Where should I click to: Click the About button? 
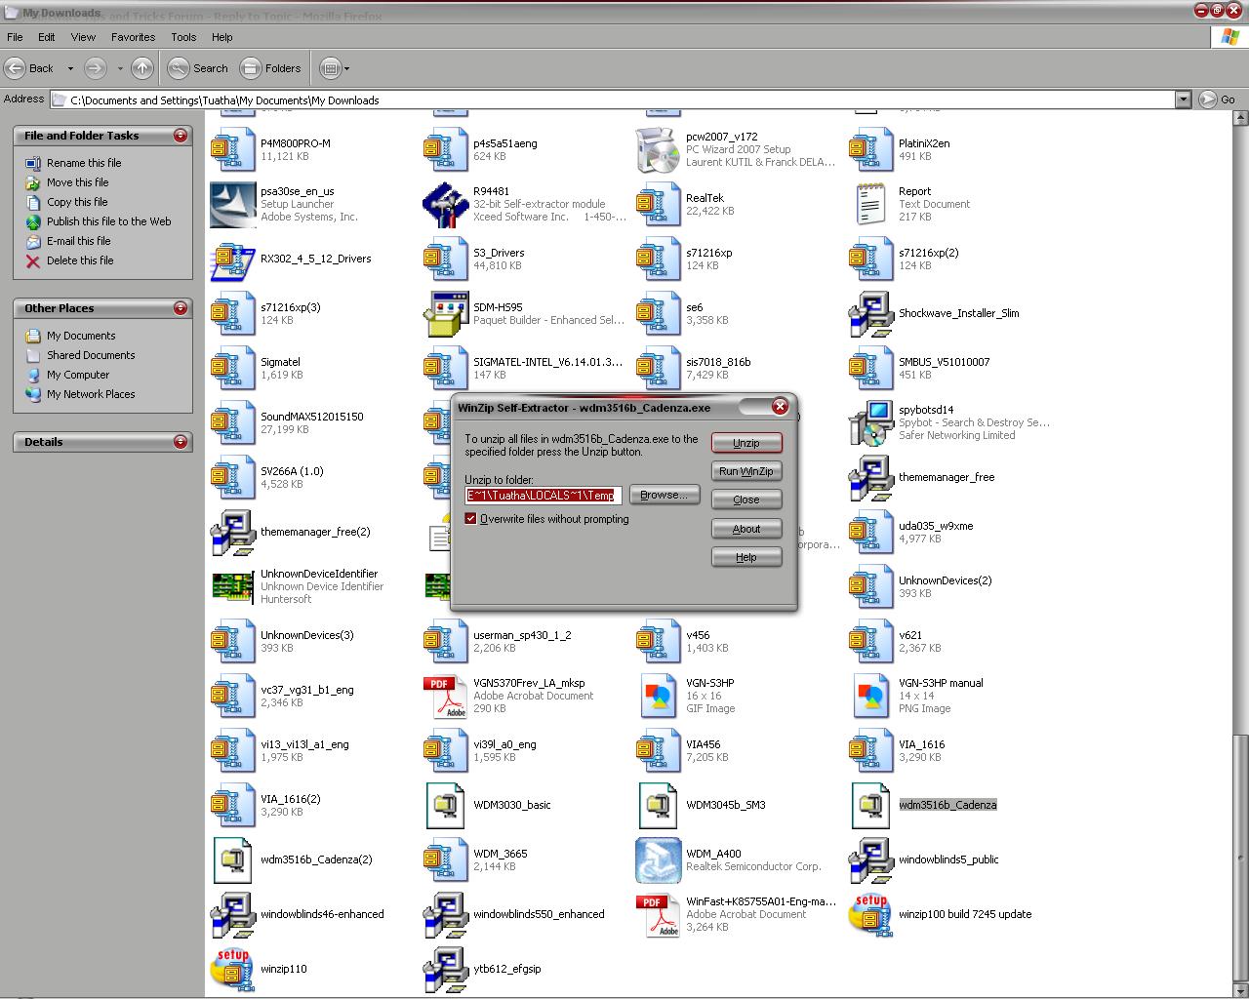pos(746,529)
